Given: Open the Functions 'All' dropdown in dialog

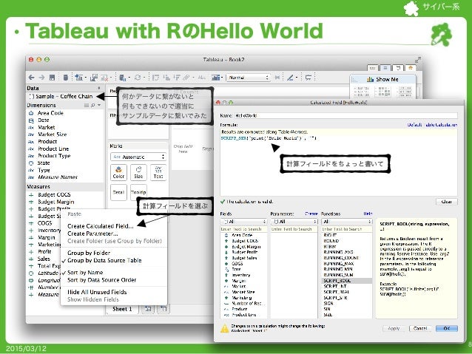Looking at the screenshot, I should click(x=347, y=222).
